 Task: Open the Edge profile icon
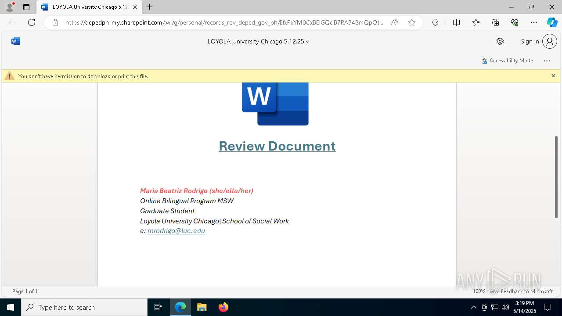pyautogui.click(x=9, y=7)
